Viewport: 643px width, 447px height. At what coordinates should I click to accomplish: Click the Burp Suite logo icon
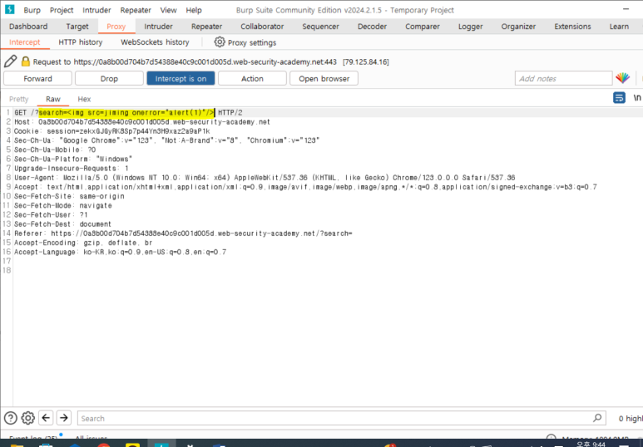point(9,9)
